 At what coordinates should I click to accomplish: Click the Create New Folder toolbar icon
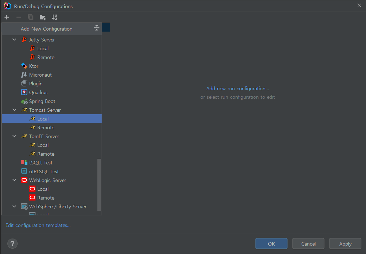point(43,17)
